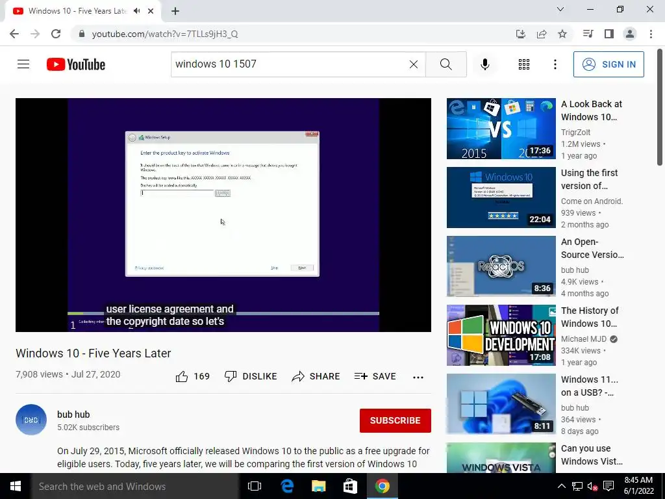Launch Microsoft Edge from taskbar

287,486
